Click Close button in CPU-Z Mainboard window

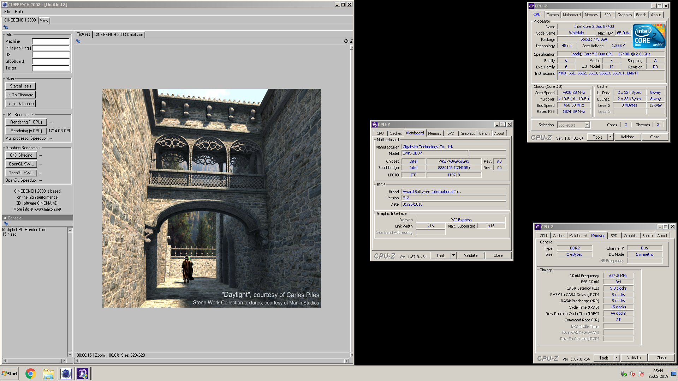point(498,255)
